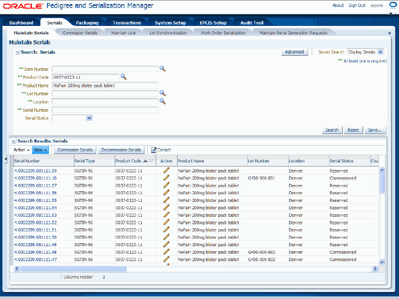This screenshot has width=399, height=299.
Task: Sort Product Code column descending
Action: point(151,161)
